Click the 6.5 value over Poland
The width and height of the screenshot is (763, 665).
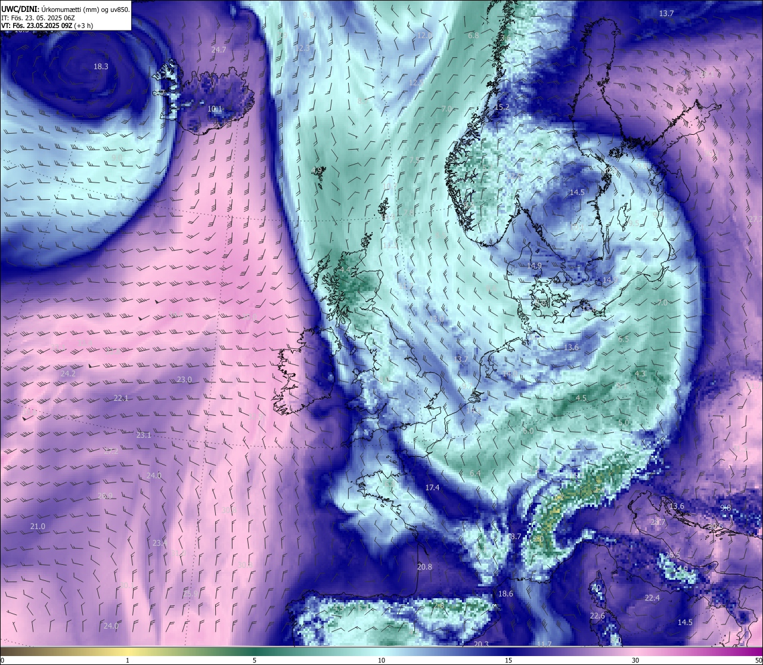pos(624,339)
